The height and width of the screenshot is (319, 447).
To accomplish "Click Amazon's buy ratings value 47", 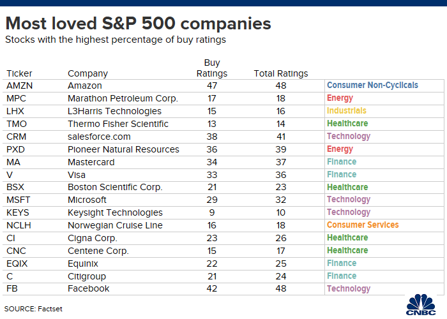I will pos(212,85).
